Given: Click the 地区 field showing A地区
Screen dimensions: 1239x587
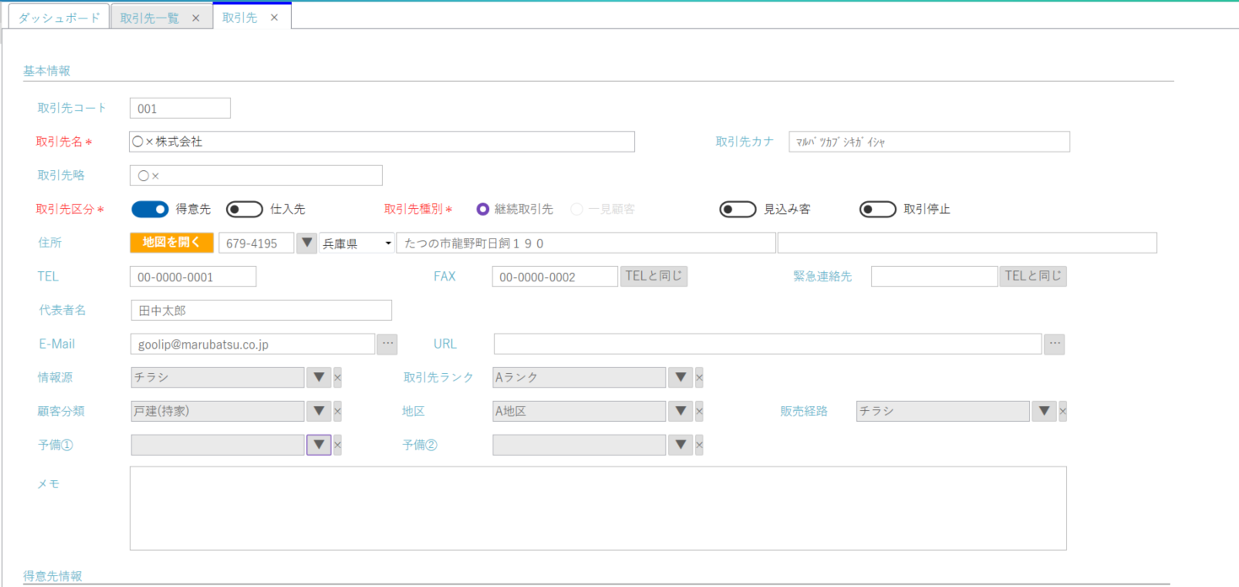Looking at the screenshot, I should (579, 411).
